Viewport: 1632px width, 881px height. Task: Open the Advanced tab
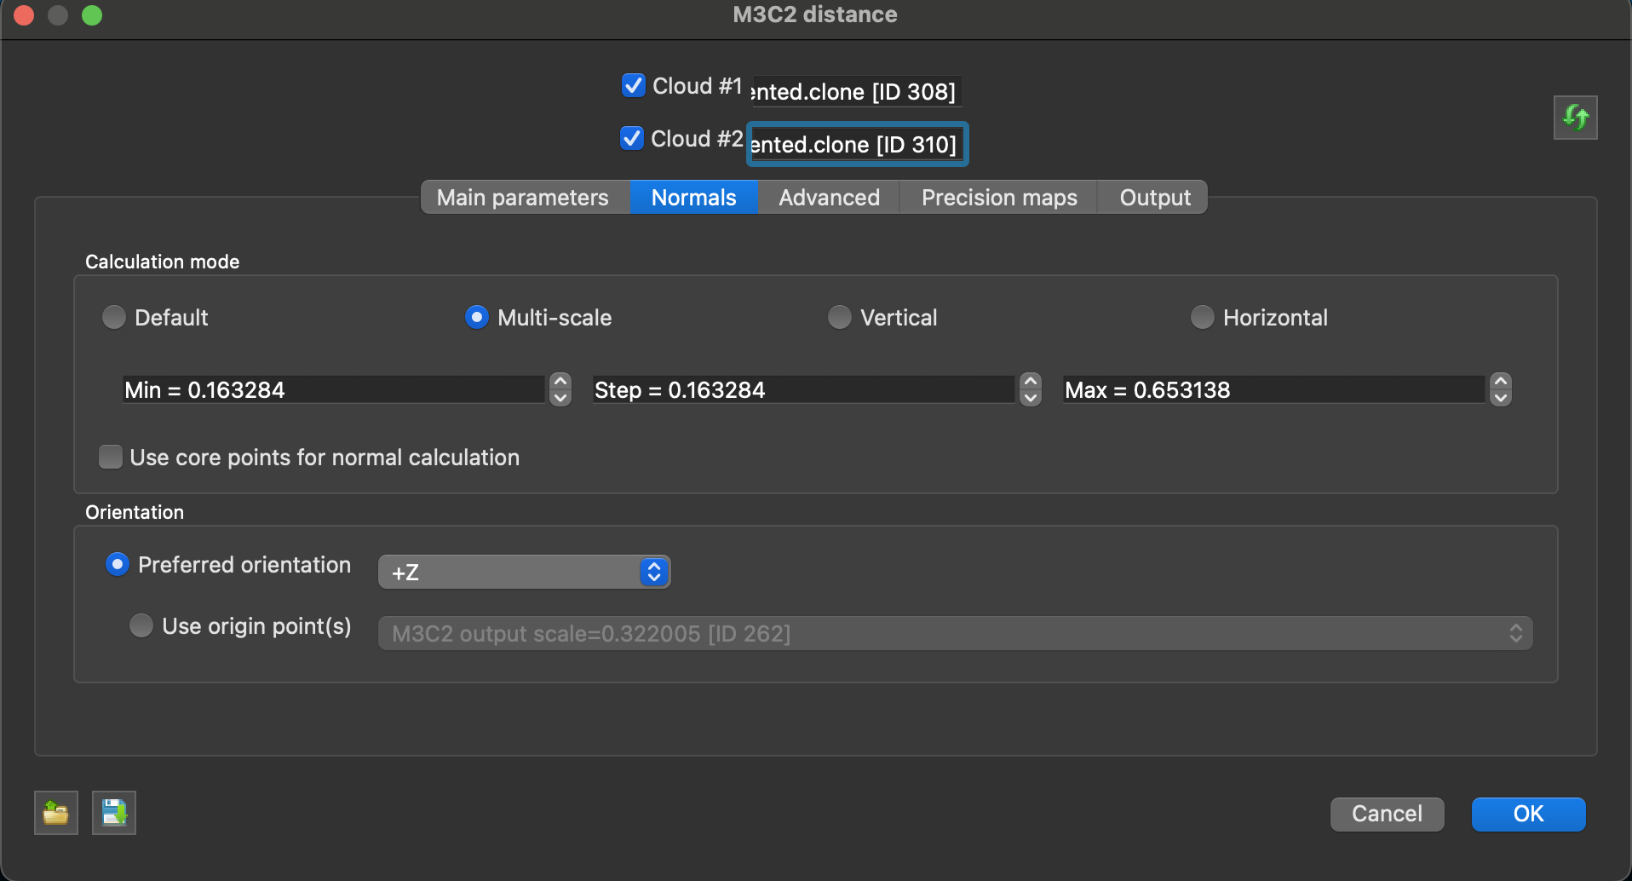829,198
